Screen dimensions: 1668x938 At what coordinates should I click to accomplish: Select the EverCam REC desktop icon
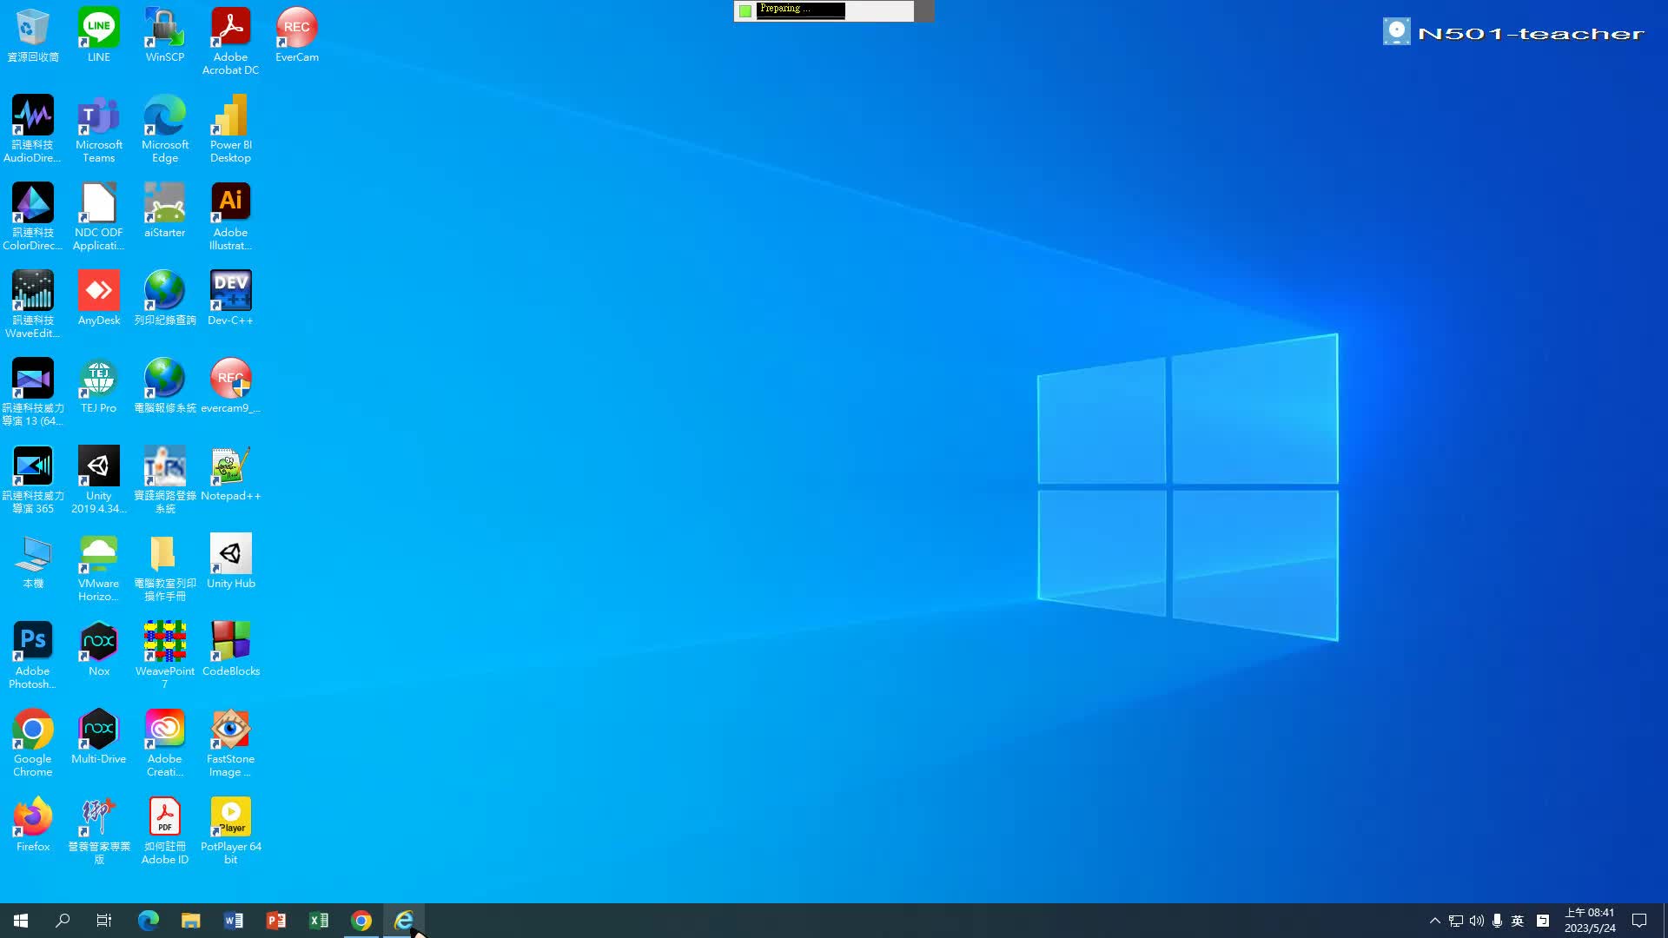[297, 36]
